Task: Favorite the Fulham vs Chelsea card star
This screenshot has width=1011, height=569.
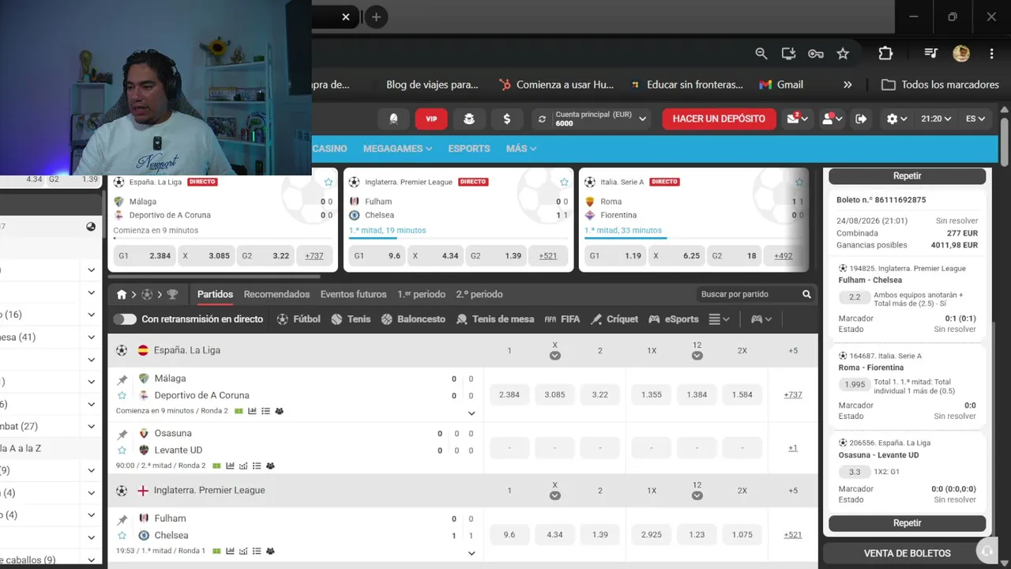Action: [564, 182]
